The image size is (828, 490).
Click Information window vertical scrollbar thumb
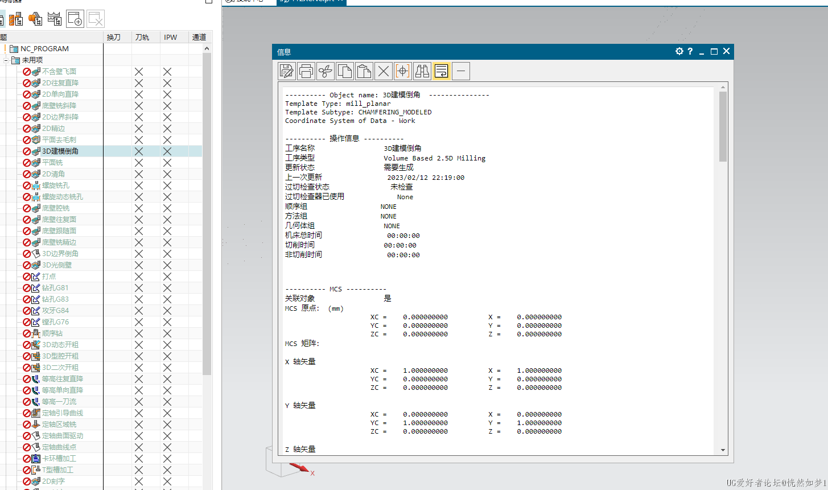coord(723,126)
